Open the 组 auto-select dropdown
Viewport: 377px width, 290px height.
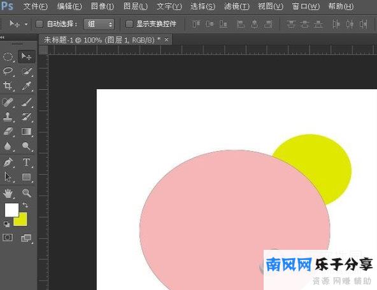pos(99,24)
